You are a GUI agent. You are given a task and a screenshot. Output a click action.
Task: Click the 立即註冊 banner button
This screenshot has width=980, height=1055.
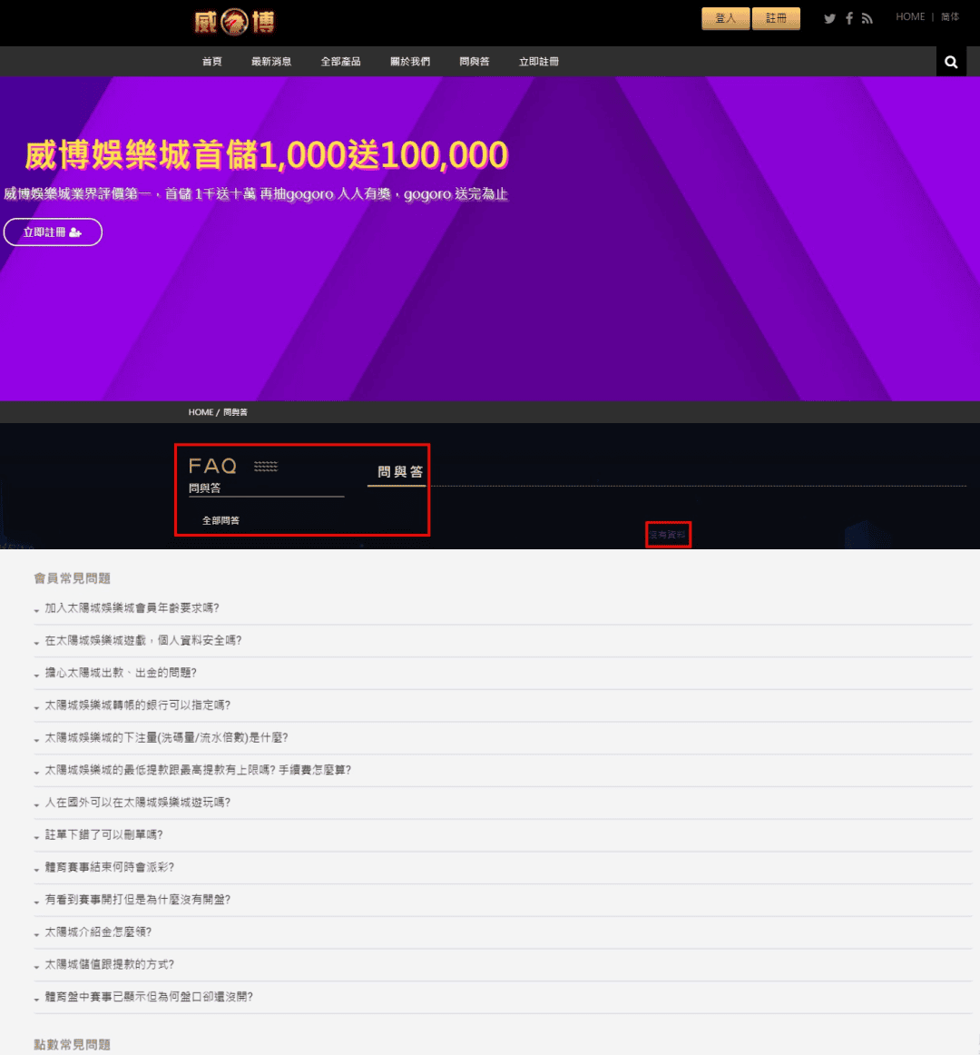click(53, 232)
